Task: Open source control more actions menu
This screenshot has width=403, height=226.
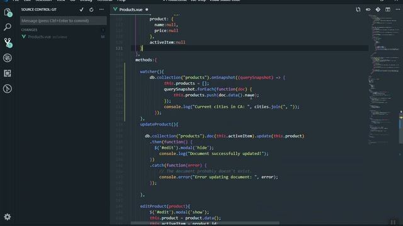Action: (x=101, y=9)
